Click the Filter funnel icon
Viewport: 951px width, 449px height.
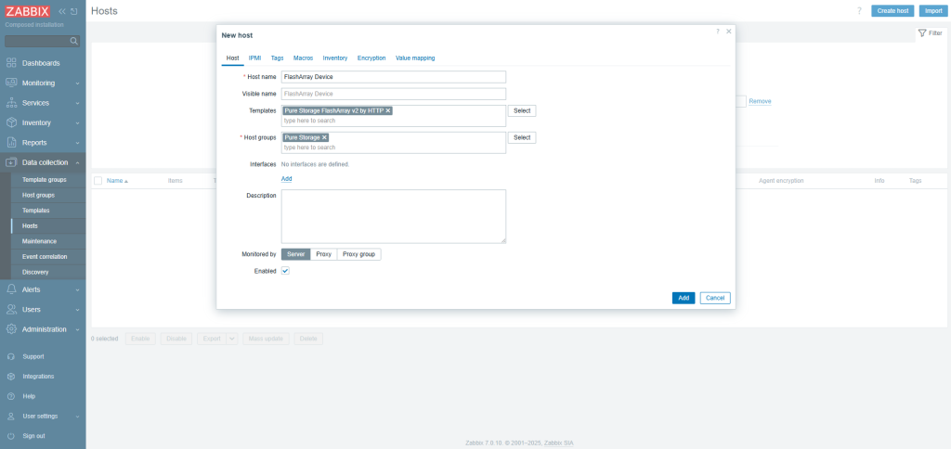coord(922,33)
